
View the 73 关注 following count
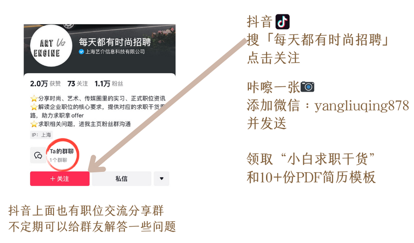[78, 84]
